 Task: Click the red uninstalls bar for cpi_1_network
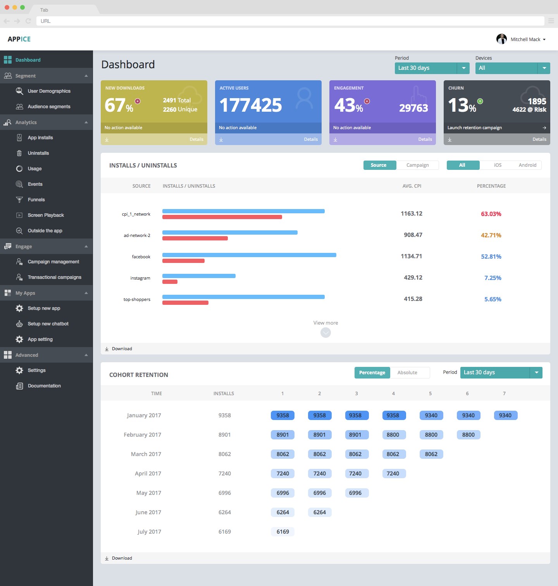click(222, 217)
